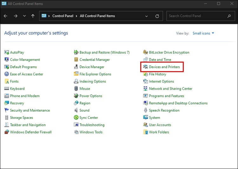Image resolution: width=238 pixels, height=169 pixels.
Task: Open the Internet Options link
Action: (162, 81)
